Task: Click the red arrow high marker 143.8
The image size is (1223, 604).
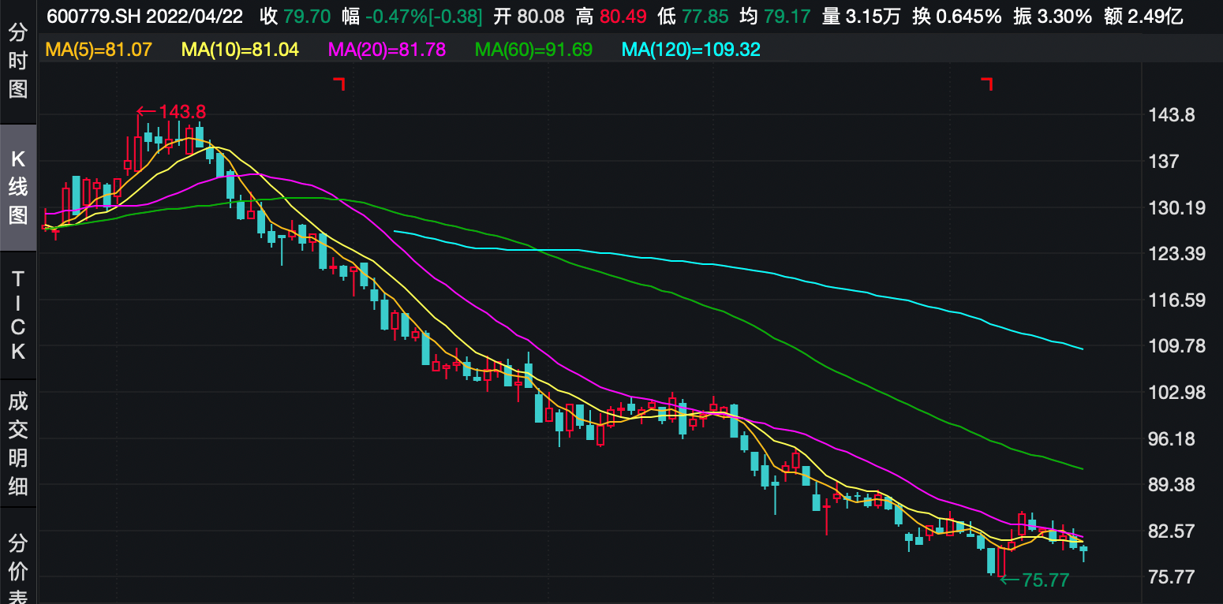Action: pos(165,111)
